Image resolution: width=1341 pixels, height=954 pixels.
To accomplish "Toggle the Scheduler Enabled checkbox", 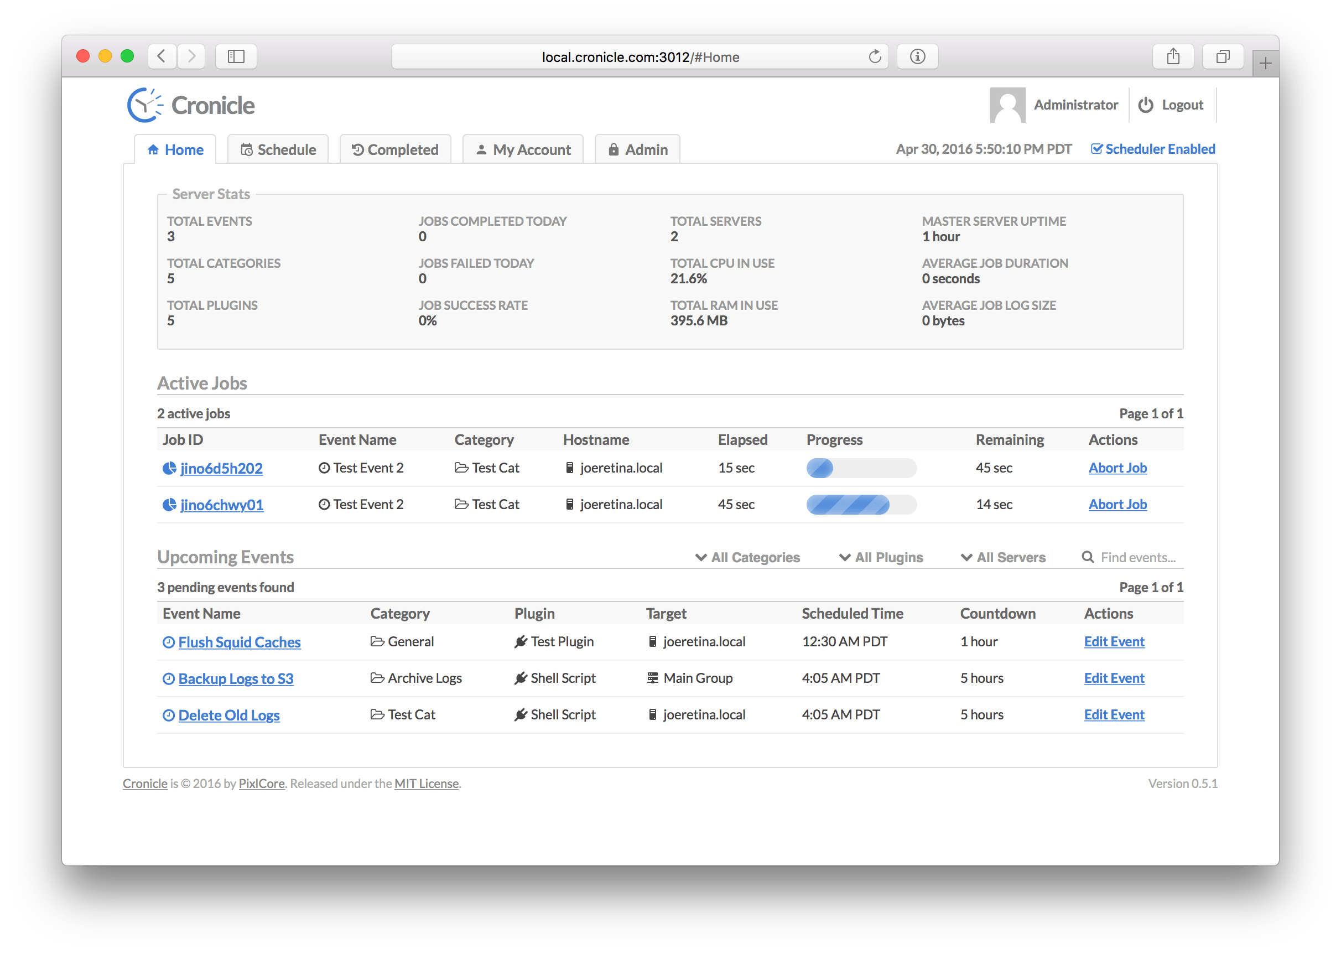I will coord(1098,149).
